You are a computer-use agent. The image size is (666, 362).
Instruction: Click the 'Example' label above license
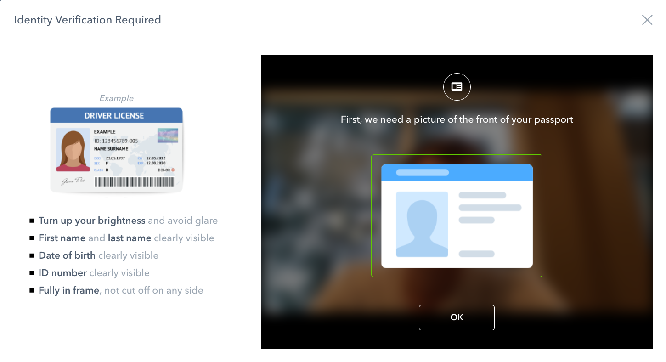click(x=116, y=98)
